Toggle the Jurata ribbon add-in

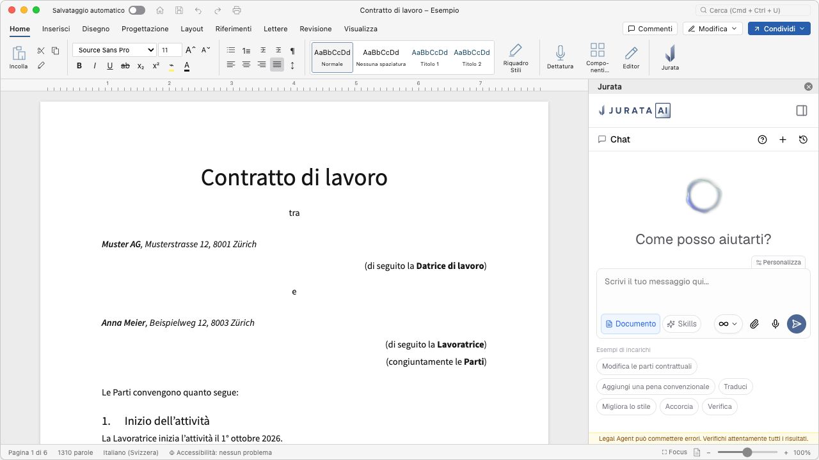tap(670, 57)
